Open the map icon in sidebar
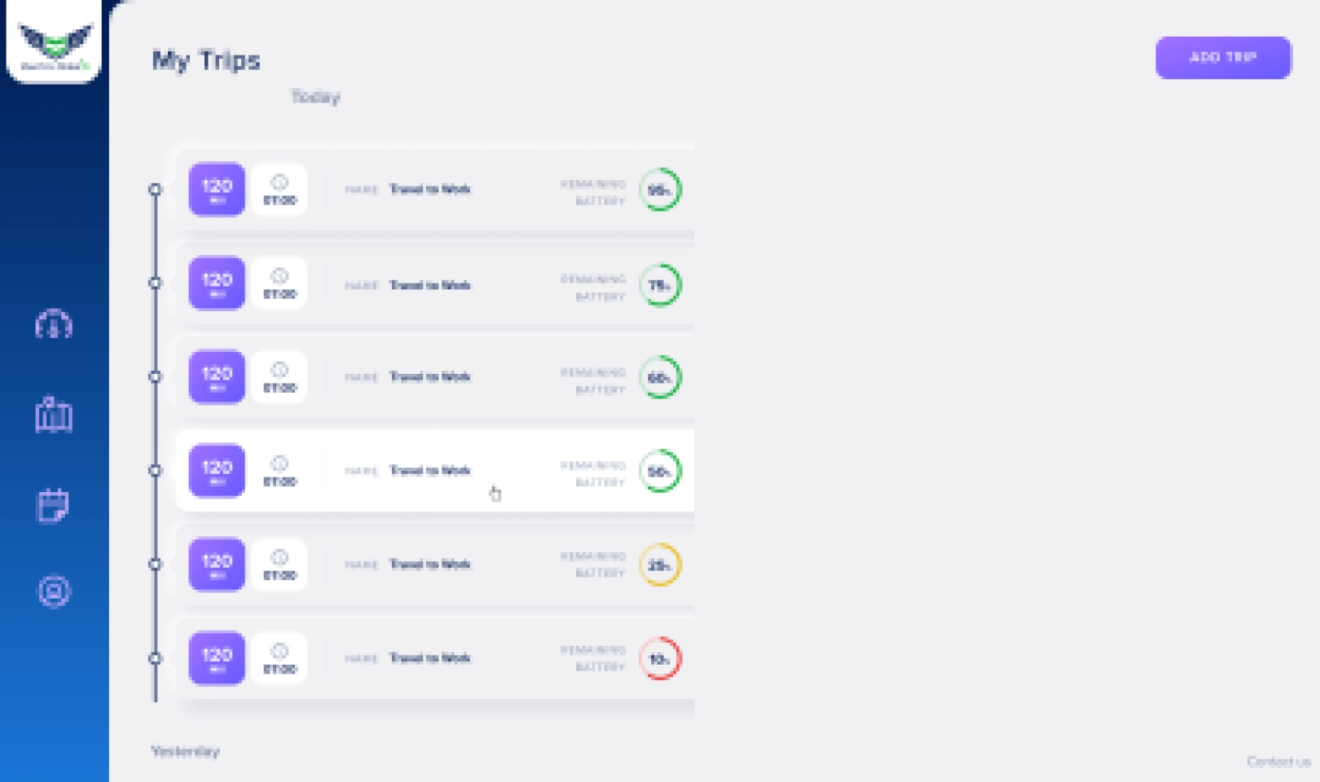 (54, 415)
